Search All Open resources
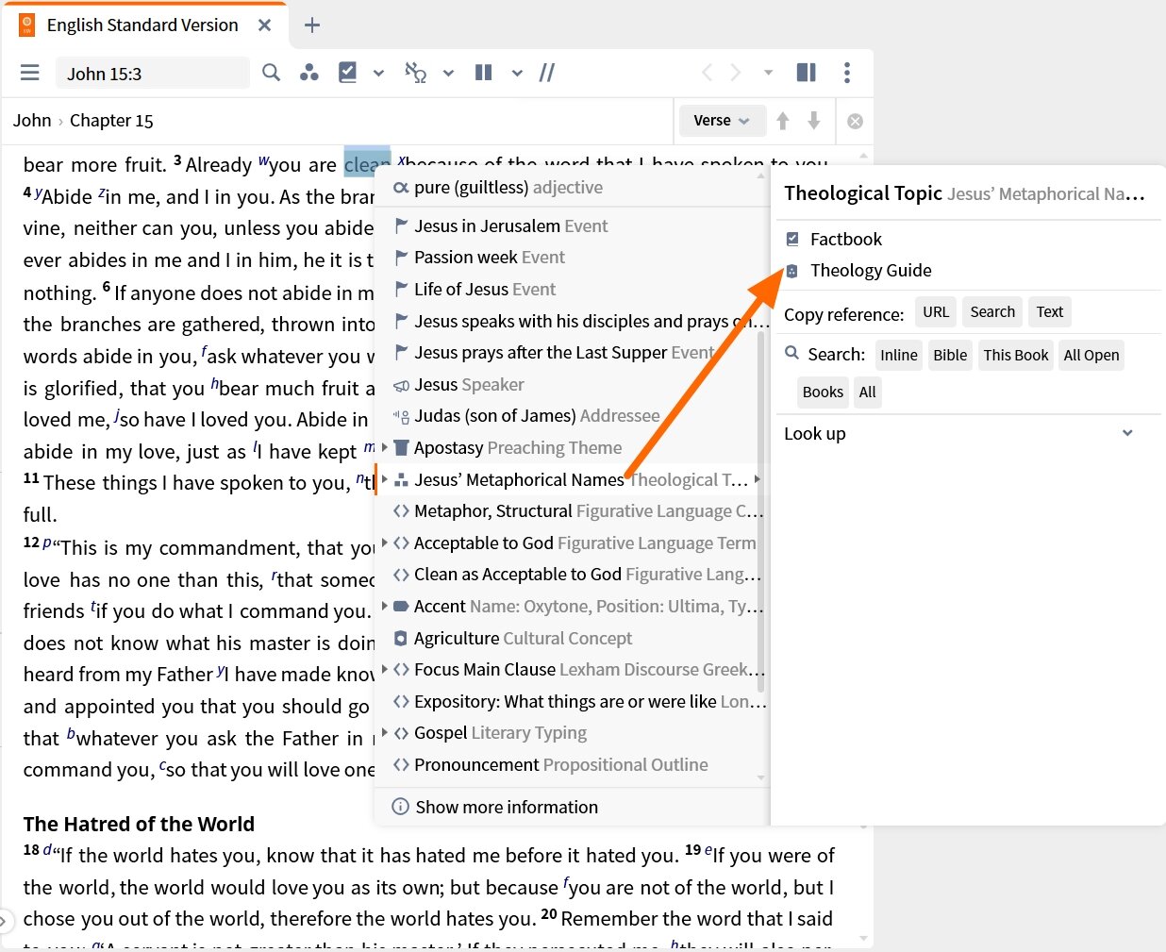The height and width of the screenshot is (952, 1166). (x=1091, y=356)
